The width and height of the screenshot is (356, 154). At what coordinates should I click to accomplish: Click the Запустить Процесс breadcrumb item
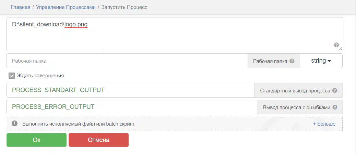[x=124, y=7]
